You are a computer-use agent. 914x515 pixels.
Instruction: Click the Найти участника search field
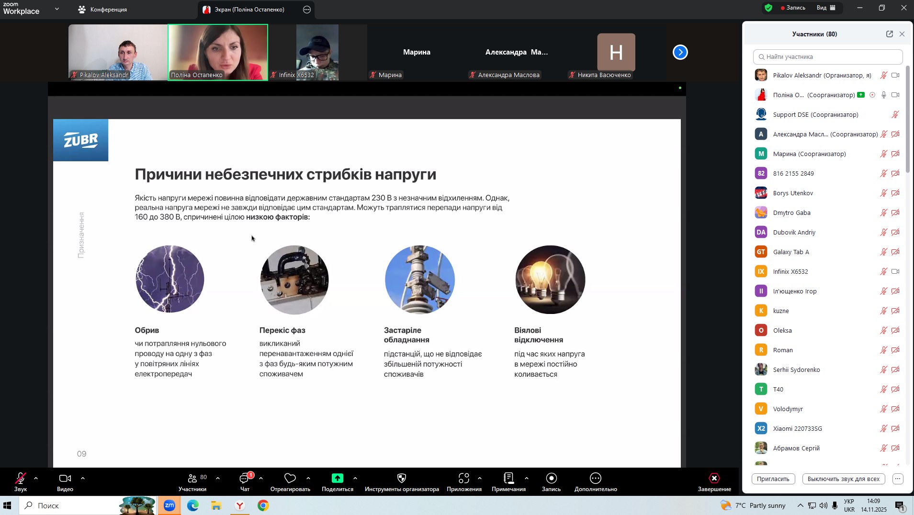coord(828,57)
